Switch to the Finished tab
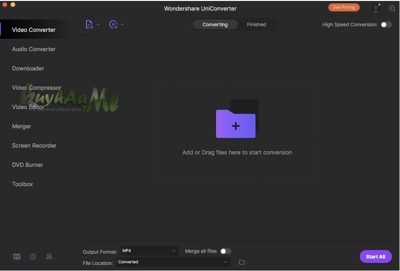 click(256, 24)
